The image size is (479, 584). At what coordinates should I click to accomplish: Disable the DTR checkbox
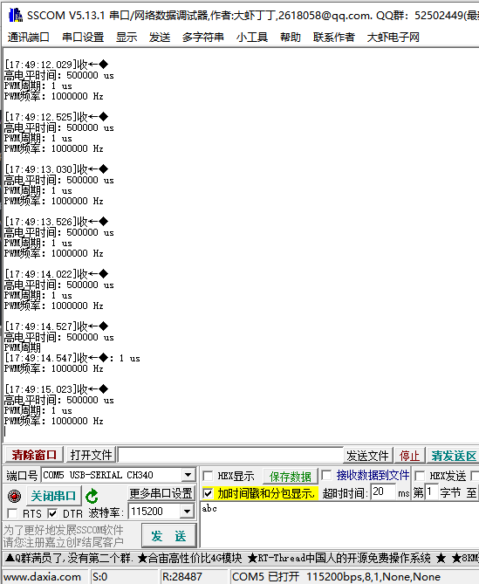[52, 513]
